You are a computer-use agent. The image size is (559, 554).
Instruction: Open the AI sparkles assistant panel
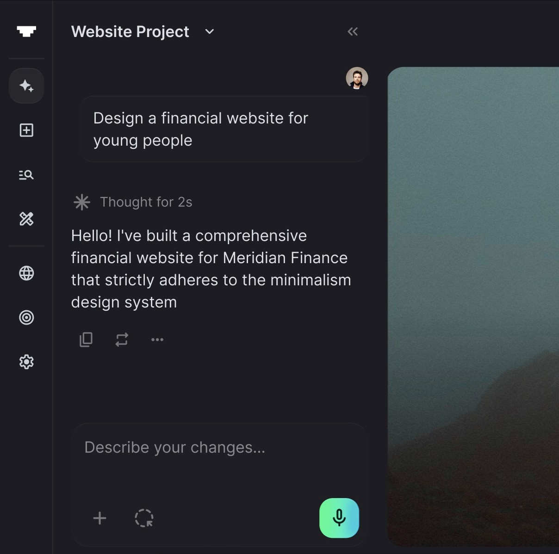coord(26,86)
